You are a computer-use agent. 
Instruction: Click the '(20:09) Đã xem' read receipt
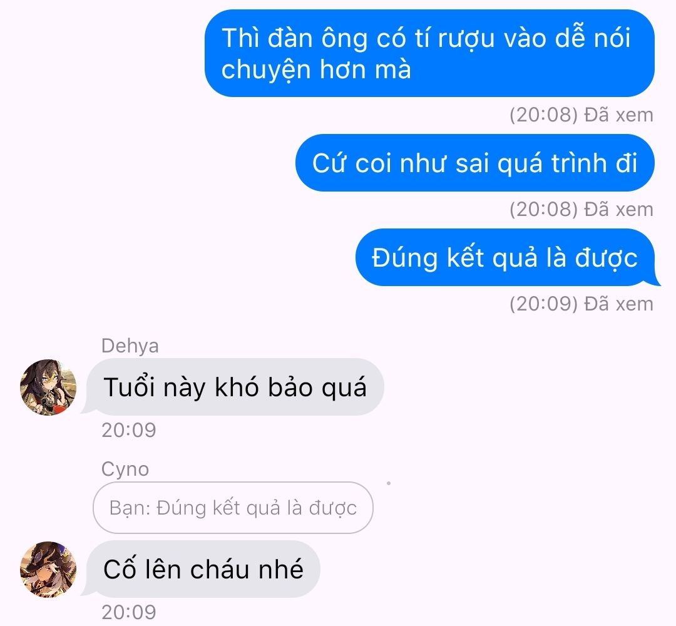[581, 304]
